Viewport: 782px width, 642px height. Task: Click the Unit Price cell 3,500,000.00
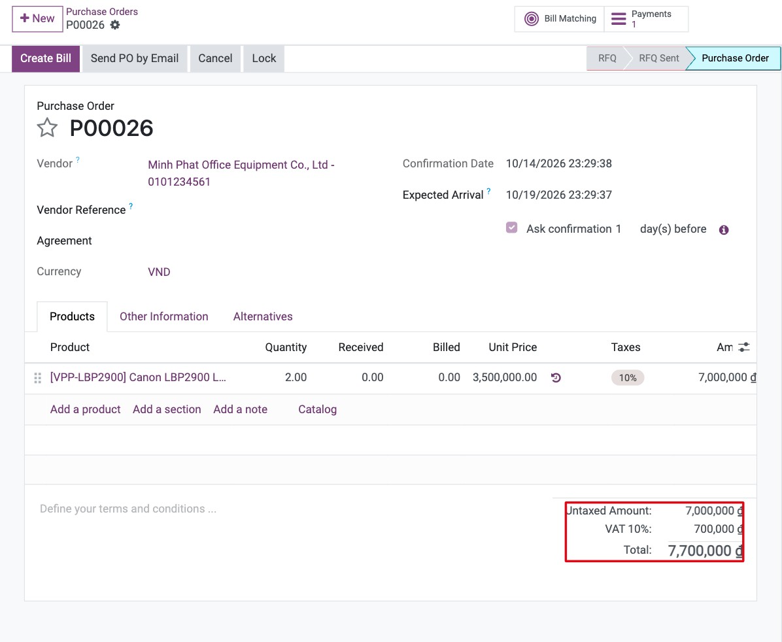click(505, 378)
